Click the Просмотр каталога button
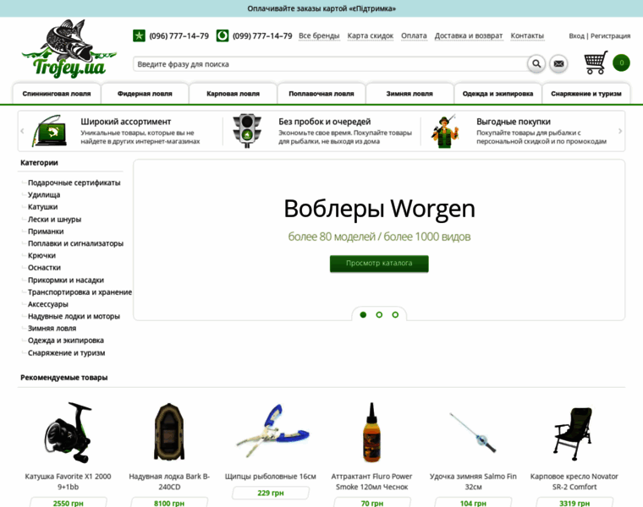The image size is (643, 507). [379, 264]
